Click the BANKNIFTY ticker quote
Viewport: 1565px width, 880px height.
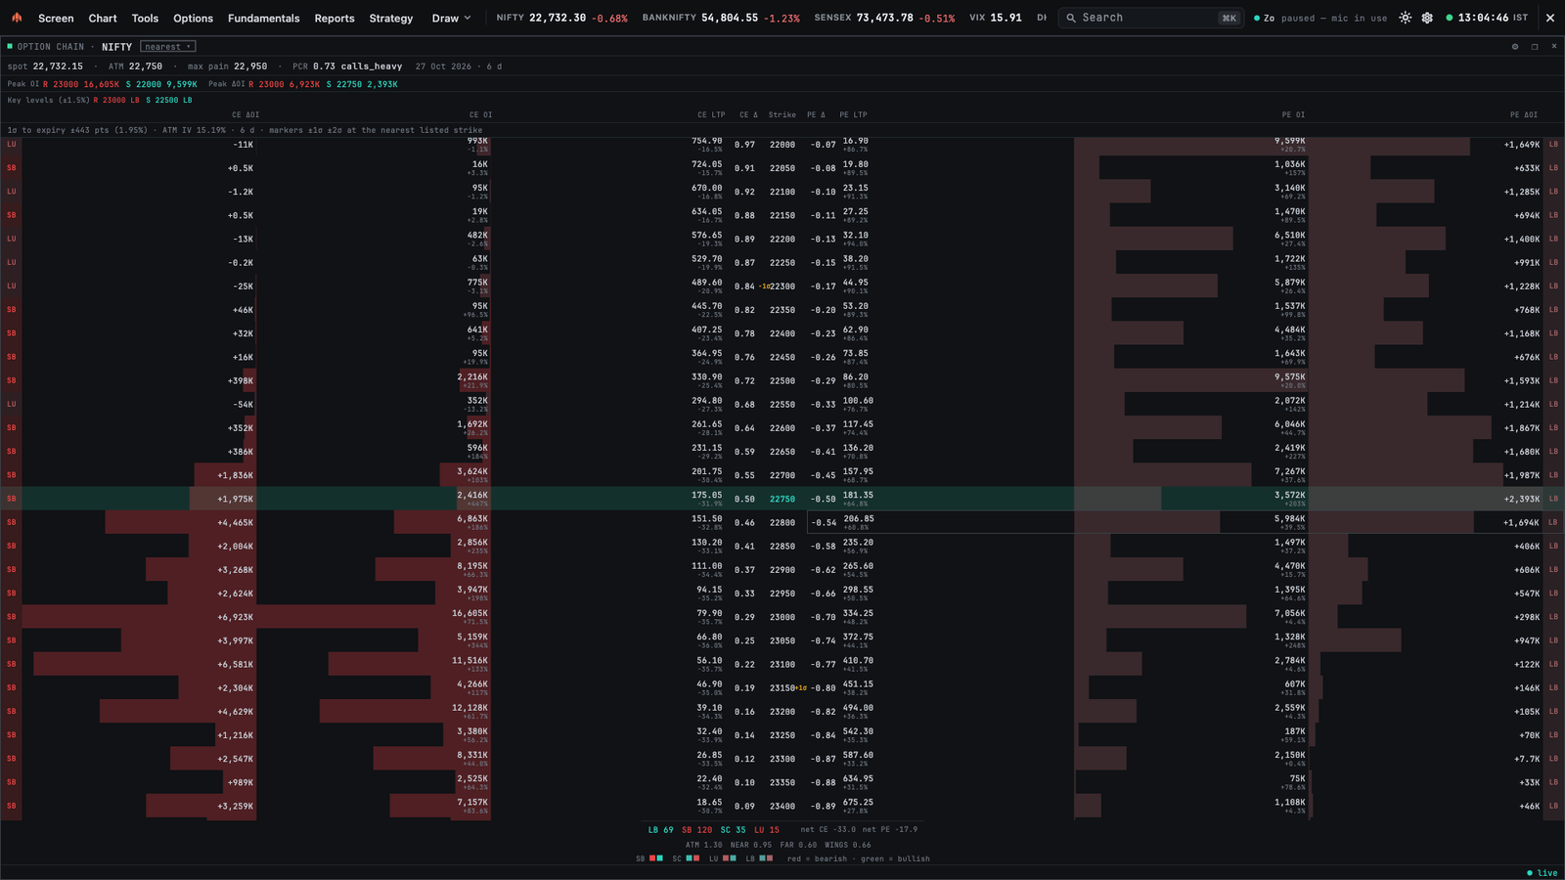point(721,18)
